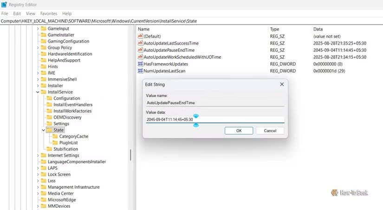The height and width of the screenshot is (210, 383).
Task: Click the Registry Editor app icon in title bar
Action: [x=4, y=4]
